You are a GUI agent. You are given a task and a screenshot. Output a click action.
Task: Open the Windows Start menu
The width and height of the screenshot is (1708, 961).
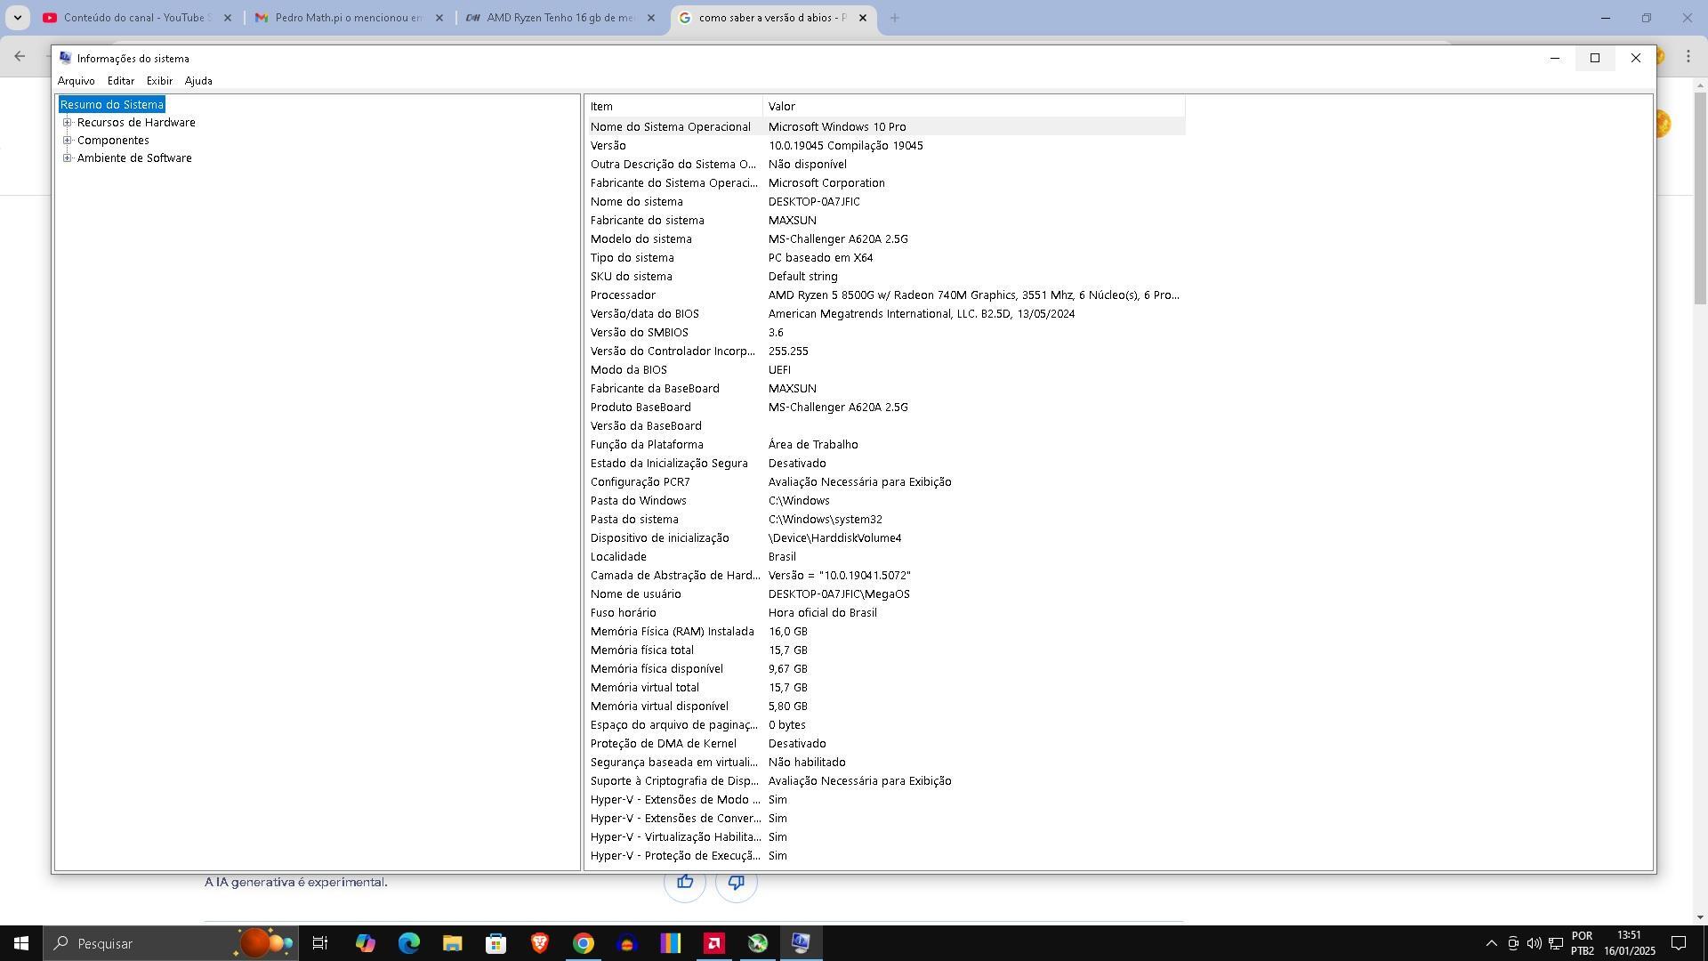21,943
